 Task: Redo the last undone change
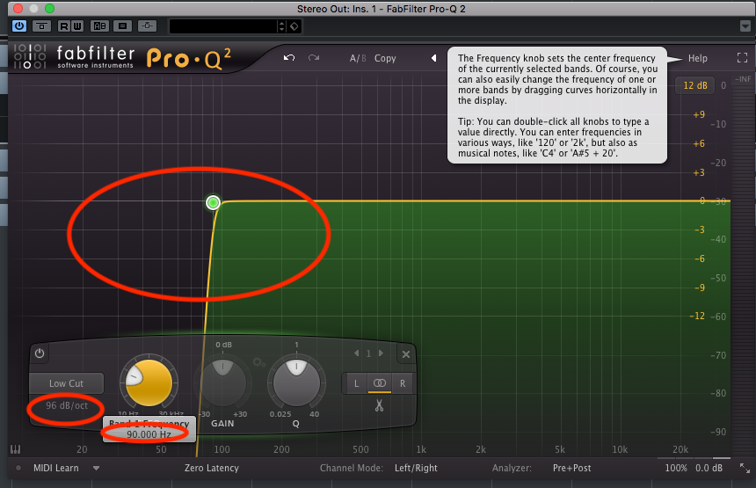314,58
